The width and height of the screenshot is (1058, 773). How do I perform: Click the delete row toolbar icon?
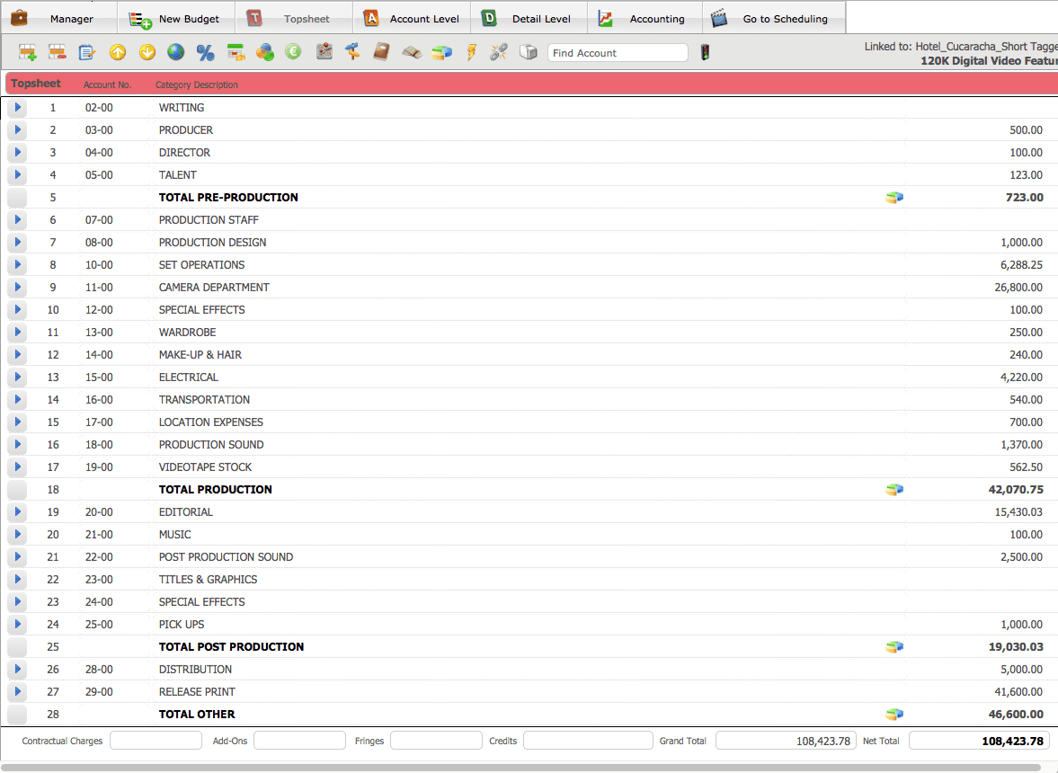pyautogui.click(x=58, y=52)
